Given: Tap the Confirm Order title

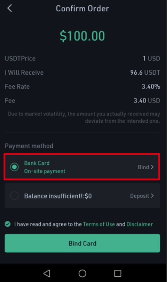Looking at the screenshot, I should tap(82, 8).
